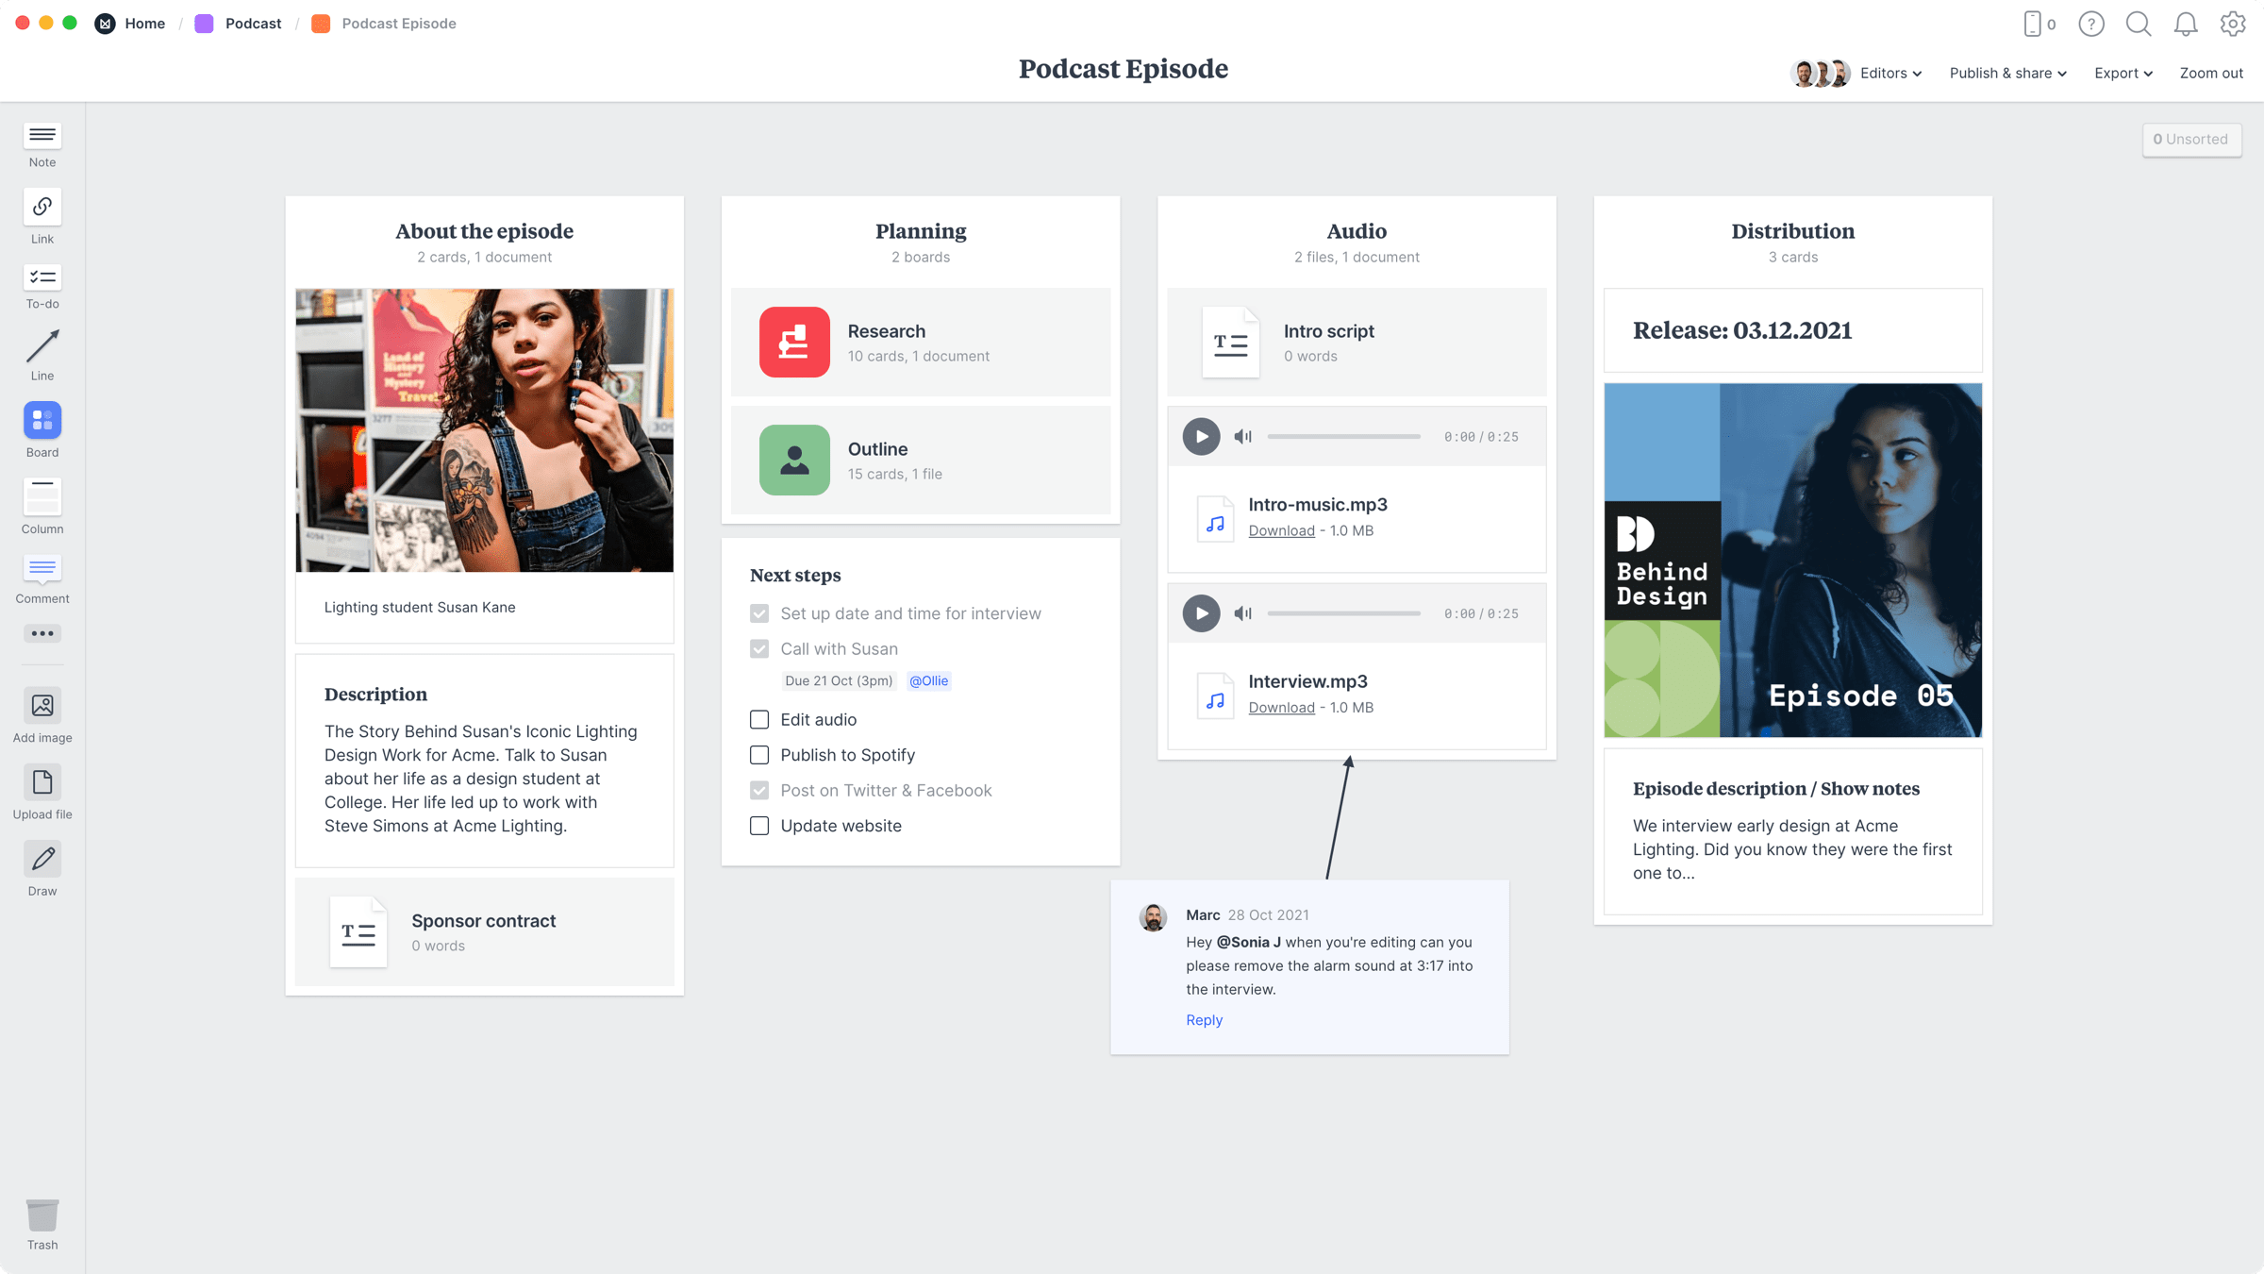Toggle the Update website checkbox
2264x1274 pixels.
point(758,825)
